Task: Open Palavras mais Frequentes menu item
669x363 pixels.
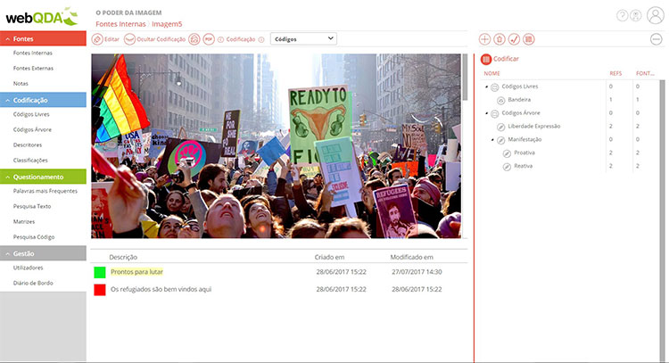Action: pos(45,191)
